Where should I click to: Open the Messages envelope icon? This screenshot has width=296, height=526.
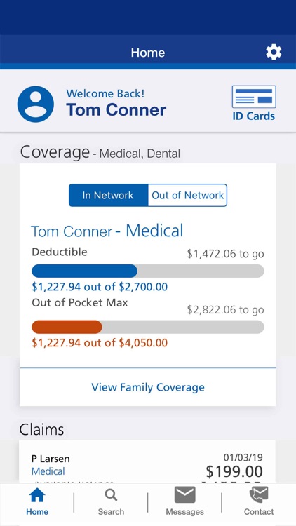pos(185,495)
